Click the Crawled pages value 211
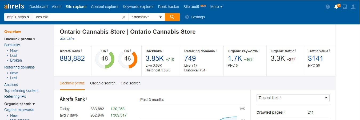 point(310,112)
